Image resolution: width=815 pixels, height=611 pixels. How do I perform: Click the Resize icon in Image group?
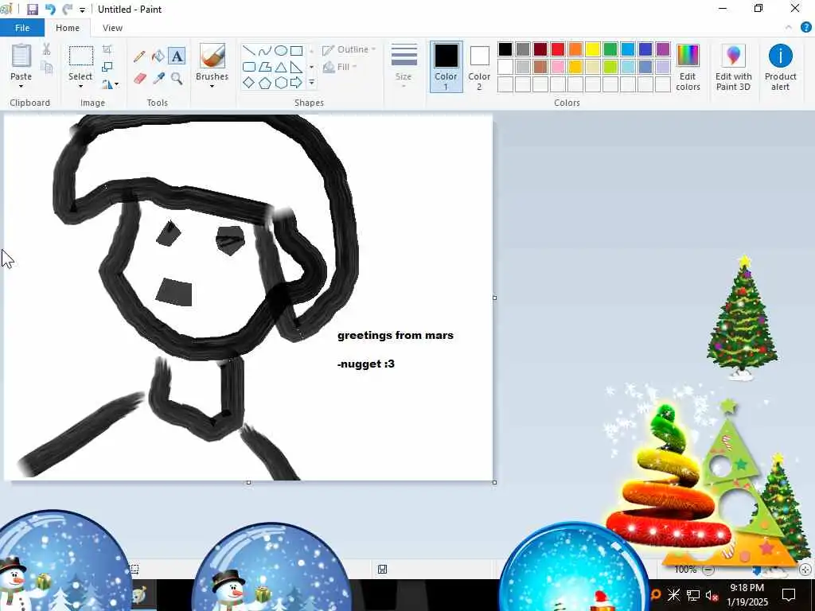click(x=107, y=67)
